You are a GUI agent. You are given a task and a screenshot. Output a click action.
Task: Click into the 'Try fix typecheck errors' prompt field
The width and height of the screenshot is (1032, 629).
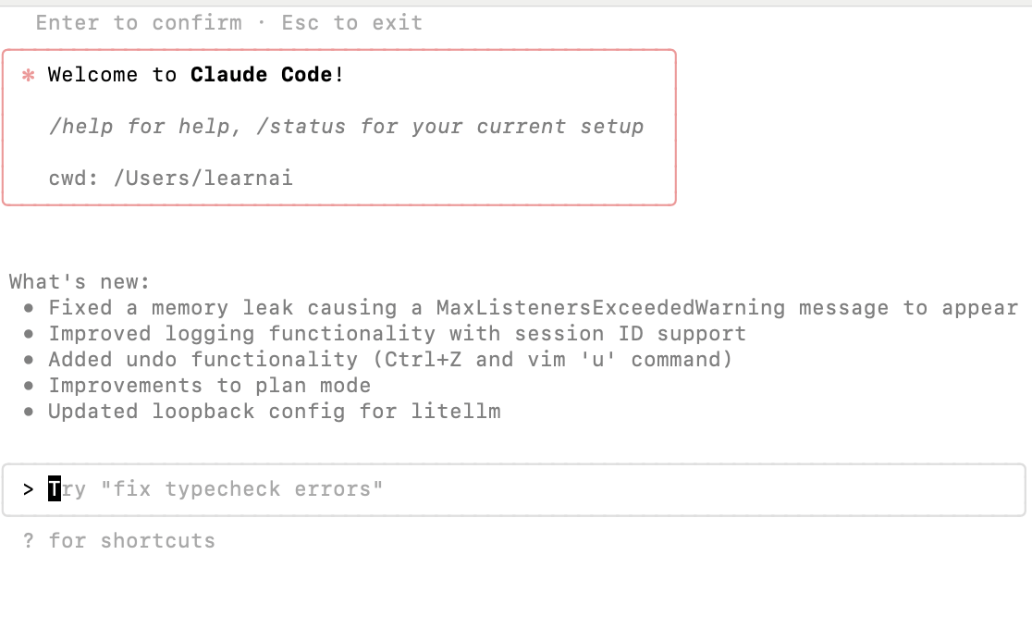coord(513,490)
